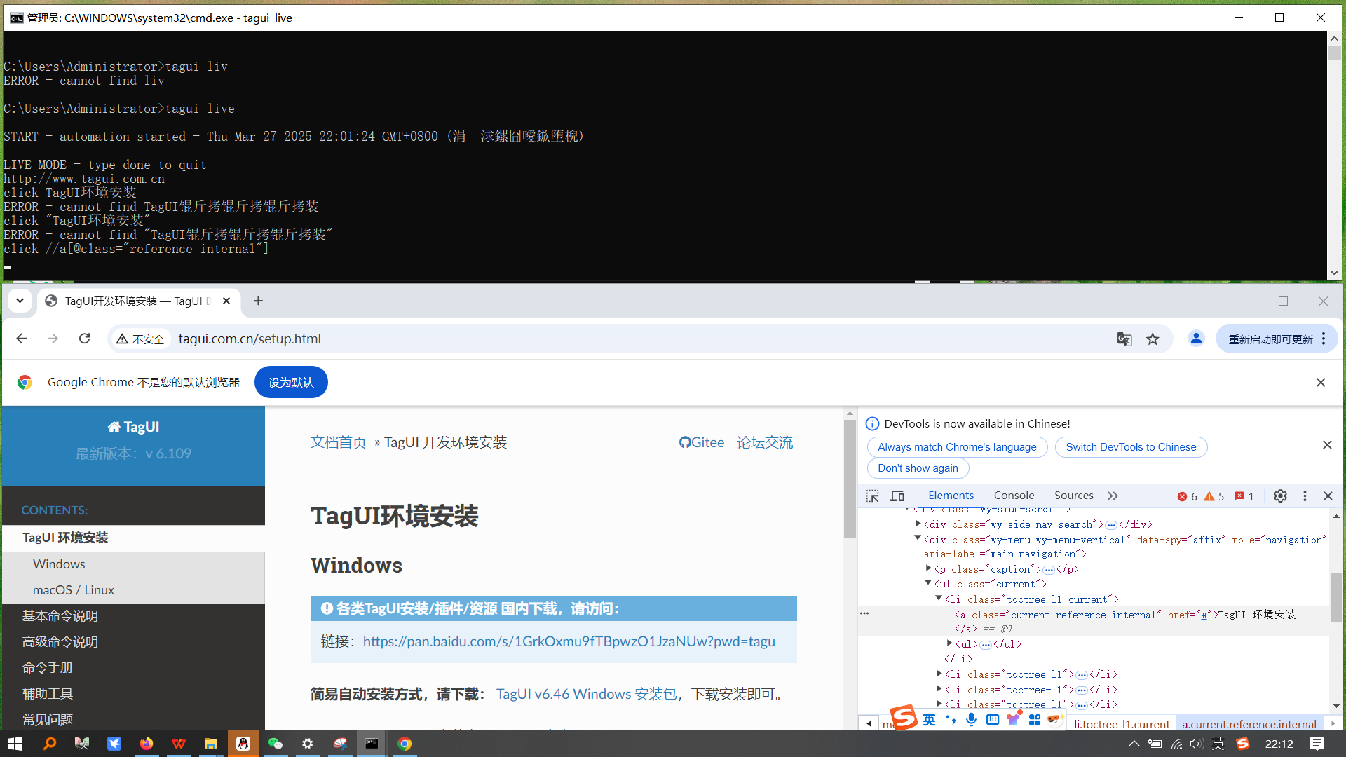Open DevTools customize three-dot menu
Viewport: 1346px width, 757px height.
point(1305,496)
